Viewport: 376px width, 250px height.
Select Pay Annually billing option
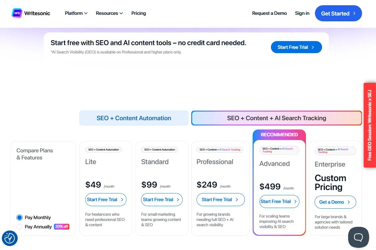tap(20, 227)
